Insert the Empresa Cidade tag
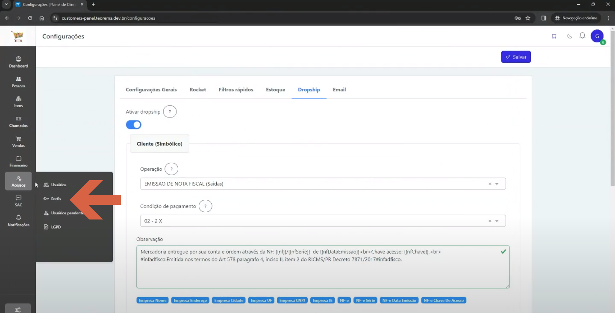 [229, 301]
